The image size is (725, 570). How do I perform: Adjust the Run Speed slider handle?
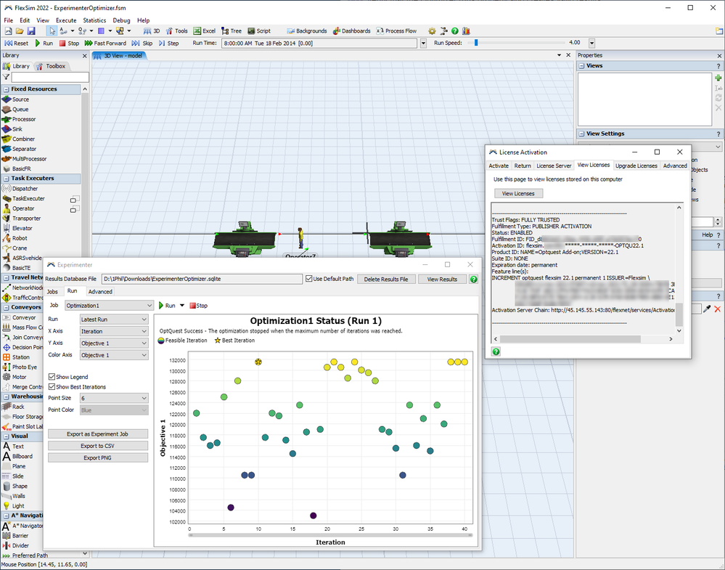(476, 43)
